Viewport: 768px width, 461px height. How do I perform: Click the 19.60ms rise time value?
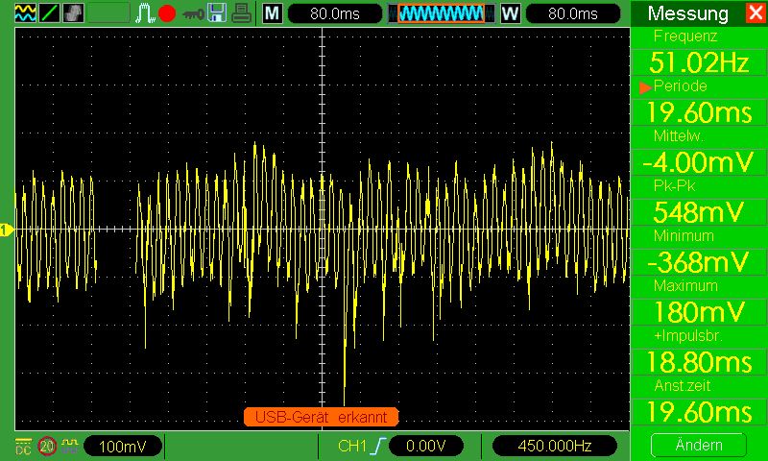699,411
